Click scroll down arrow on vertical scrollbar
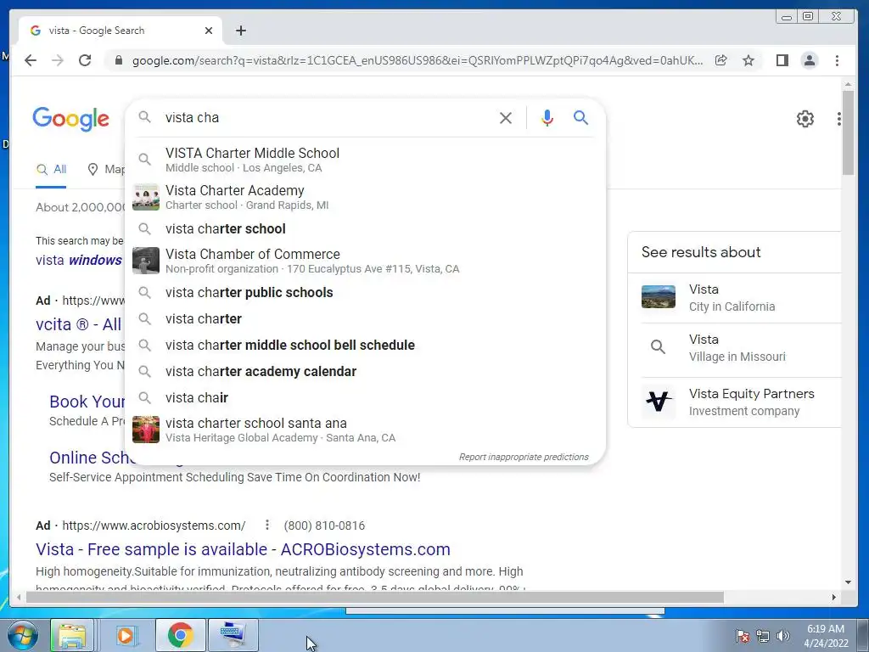The width and height of the screenshot is (869, 652). point(848,582)
